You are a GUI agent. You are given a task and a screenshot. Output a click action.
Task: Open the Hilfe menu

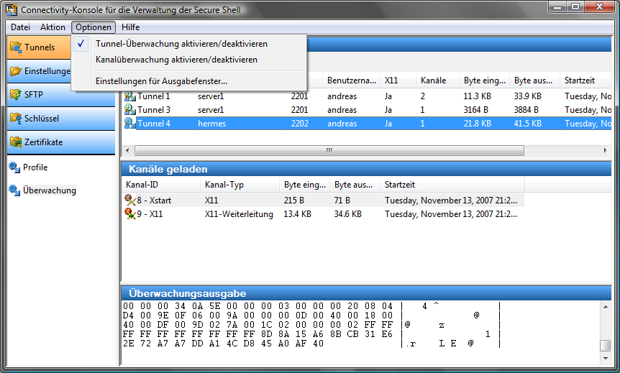[x=131, y=27]
